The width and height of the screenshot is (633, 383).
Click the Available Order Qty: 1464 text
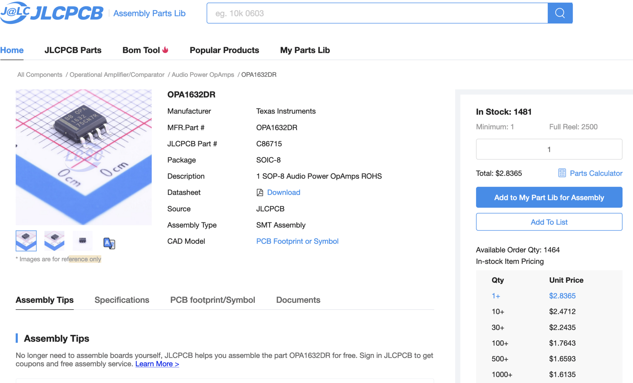(x=518, y=250)
